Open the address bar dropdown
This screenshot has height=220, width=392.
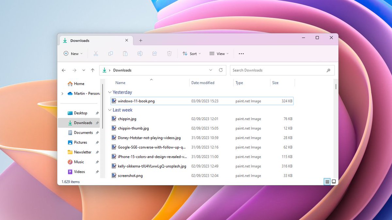click(211, 70)
